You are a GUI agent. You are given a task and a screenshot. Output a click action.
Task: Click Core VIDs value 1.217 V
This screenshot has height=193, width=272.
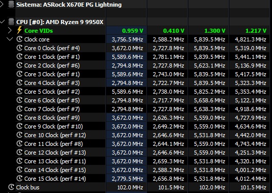(x=256, y=31)
